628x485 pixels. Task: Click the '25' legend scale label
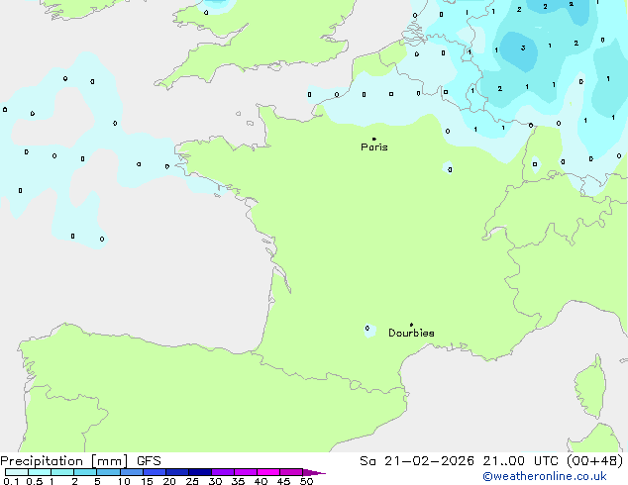pos(192,481)
